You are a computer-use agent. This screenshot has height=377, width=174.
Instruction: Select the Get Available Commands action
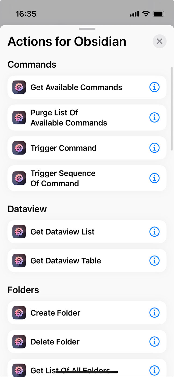pyautogui.click(x=76, y=87)
